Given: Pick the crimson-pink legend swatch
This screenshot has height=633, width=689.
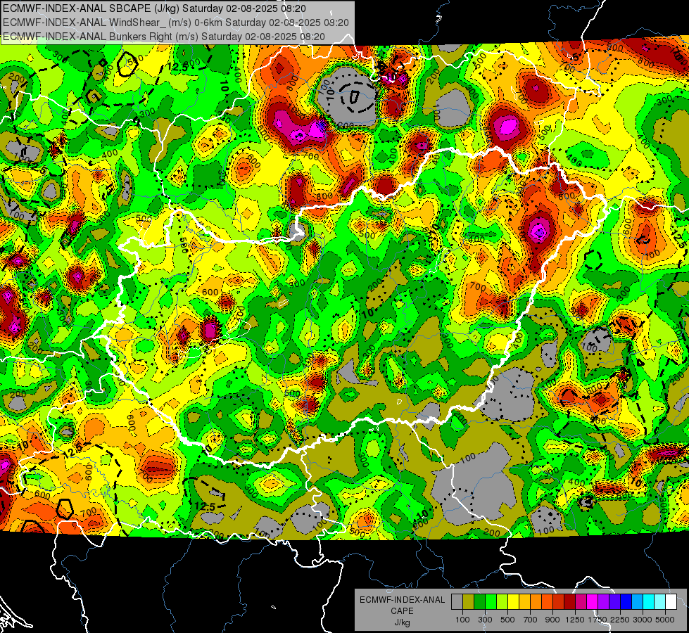Looking at the screenshot, I should pos(581,602).
